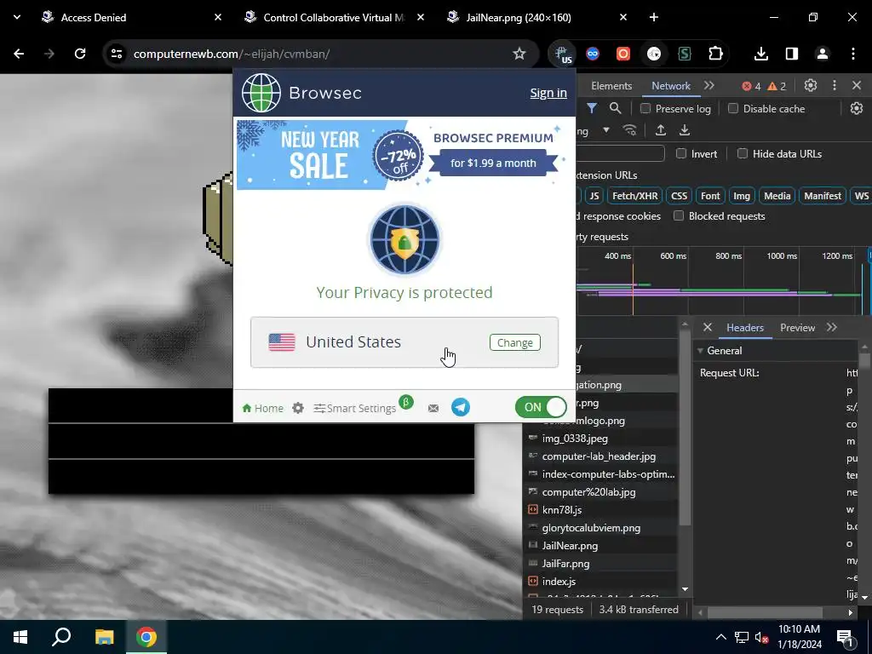Image resolution: width=872 pixels, height=654 pixels.
Task: Open the Chrome three-dot menu
Action: pyautogui.click(x=853, y=54)
